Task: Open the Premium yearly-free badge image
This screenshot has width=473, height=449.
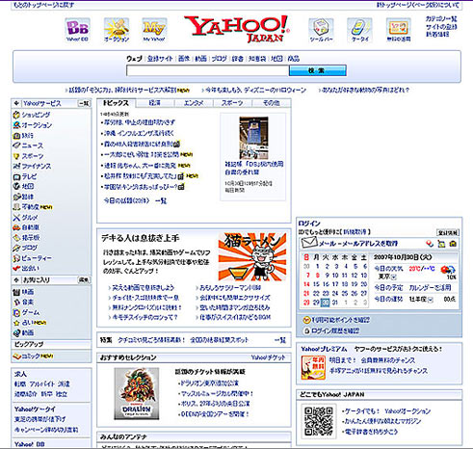Action: [x=313, y=367]
